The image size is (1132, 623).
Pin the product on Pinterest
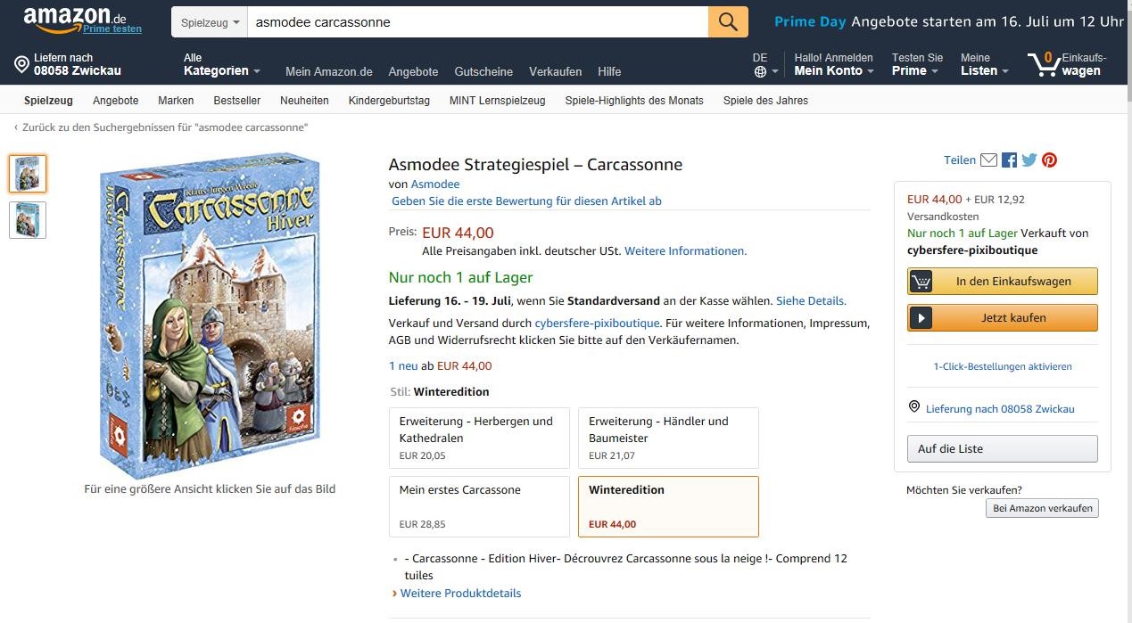pyautogui.click(x=1049, y=160)
